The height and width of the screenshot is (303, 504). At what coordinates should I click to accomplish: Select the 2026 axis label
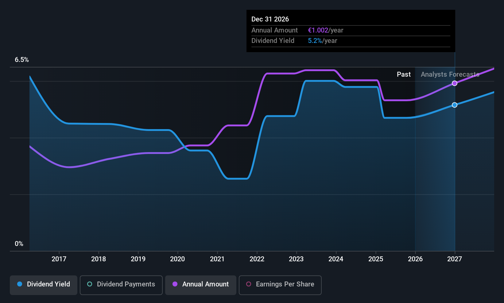click(x=415, y=259)
